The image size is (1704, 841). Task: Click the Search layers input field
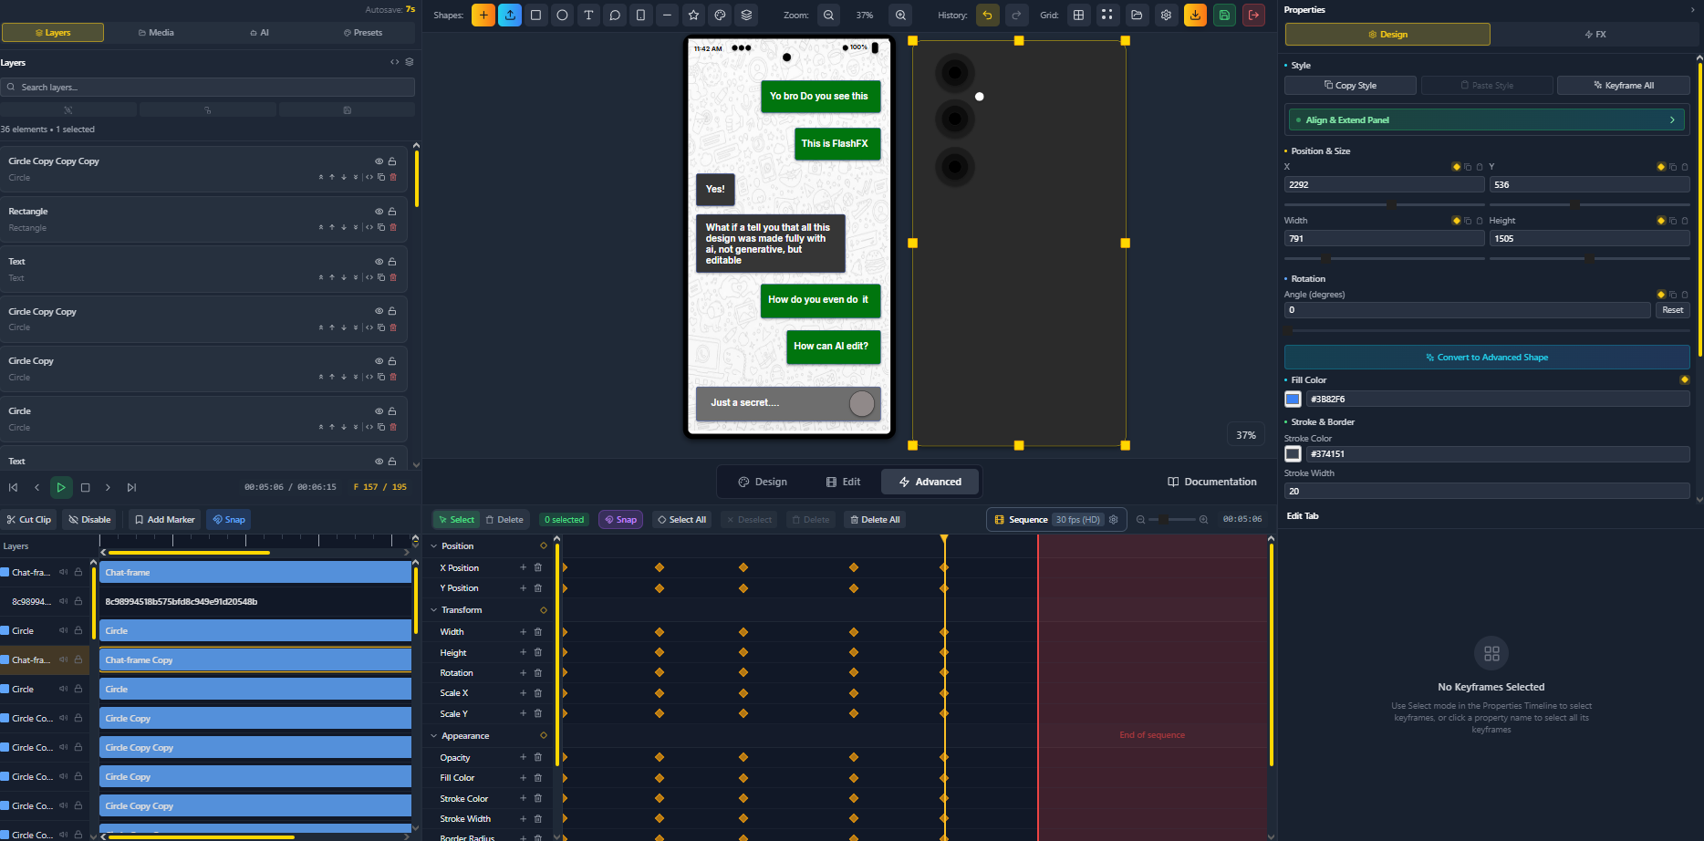point(208,87)
